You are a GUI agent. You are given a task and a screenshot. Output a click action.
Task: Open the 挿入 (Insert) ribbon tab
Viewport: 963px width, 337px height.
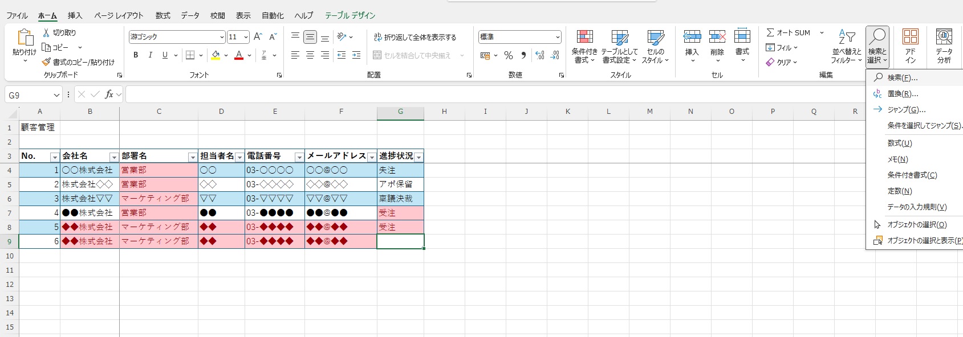tap(75, 15)
